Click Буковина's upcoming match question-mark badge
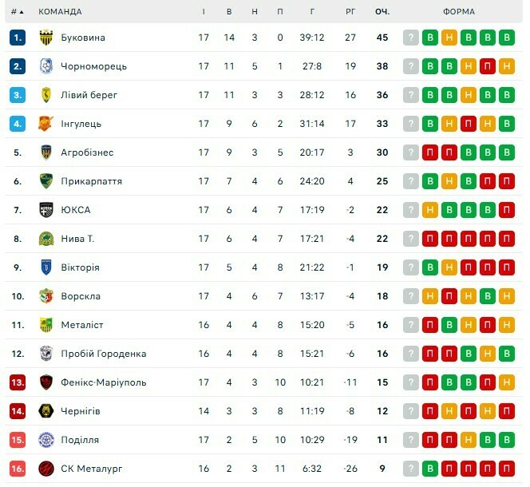This screenshot has width=530, height=487. [411, 38]
